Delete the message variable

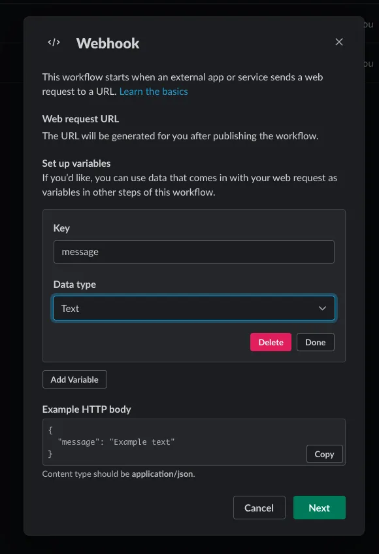tap(271, 342)
